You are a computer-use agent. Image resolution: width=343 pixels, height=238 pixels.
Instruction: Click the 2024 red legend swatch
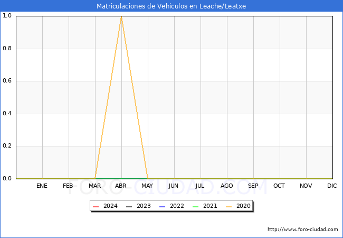tap(96, 207)
